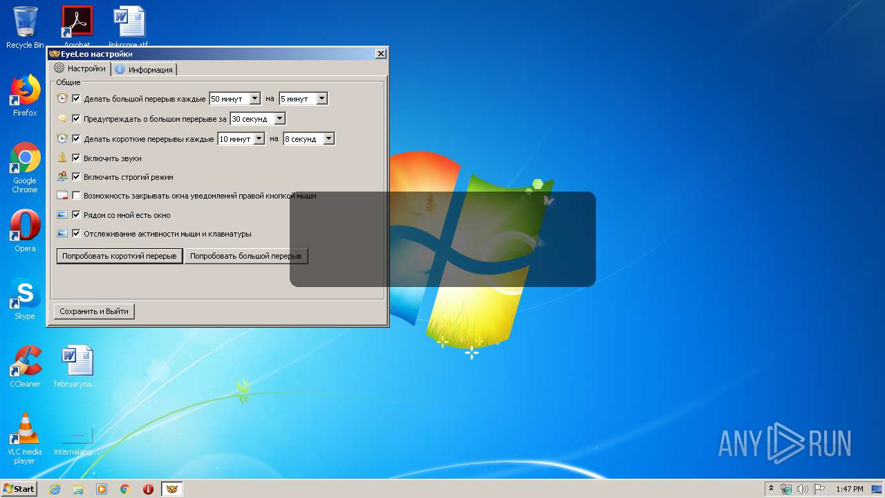This screenshot has width=885, height=498.
Task: Open Windows Explorer from the taskbar
Action: [x=78, y=489]
